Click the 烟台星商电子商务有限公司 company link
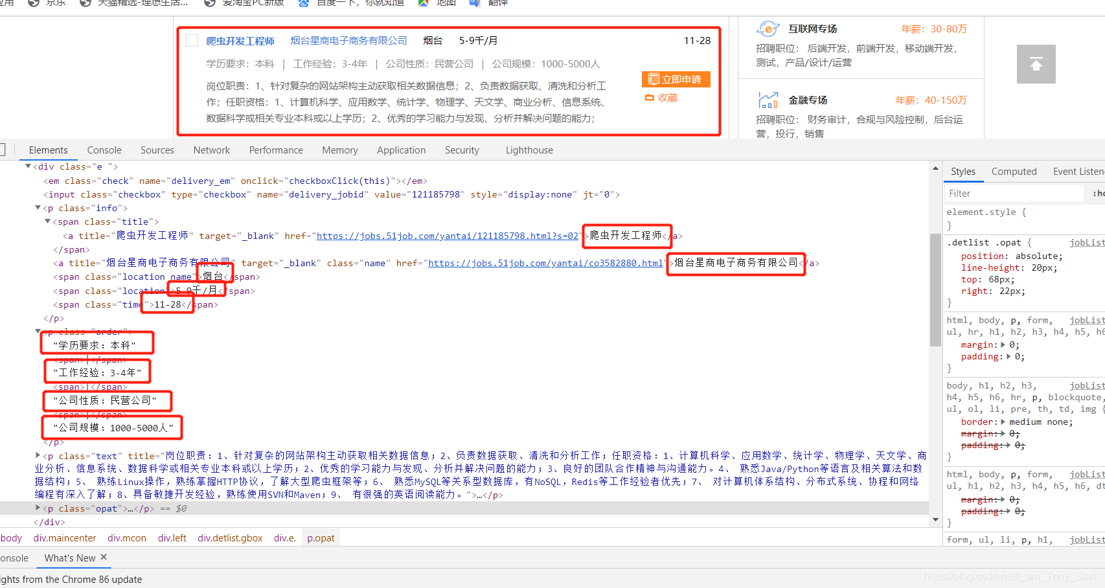This screenshot has height=588, width=1105. (348, 41)
